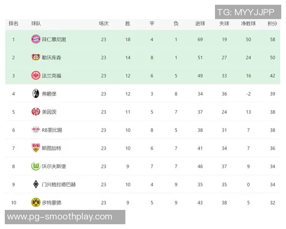Click the www.pg-smoothplay.com watermark

pos(60,217)
